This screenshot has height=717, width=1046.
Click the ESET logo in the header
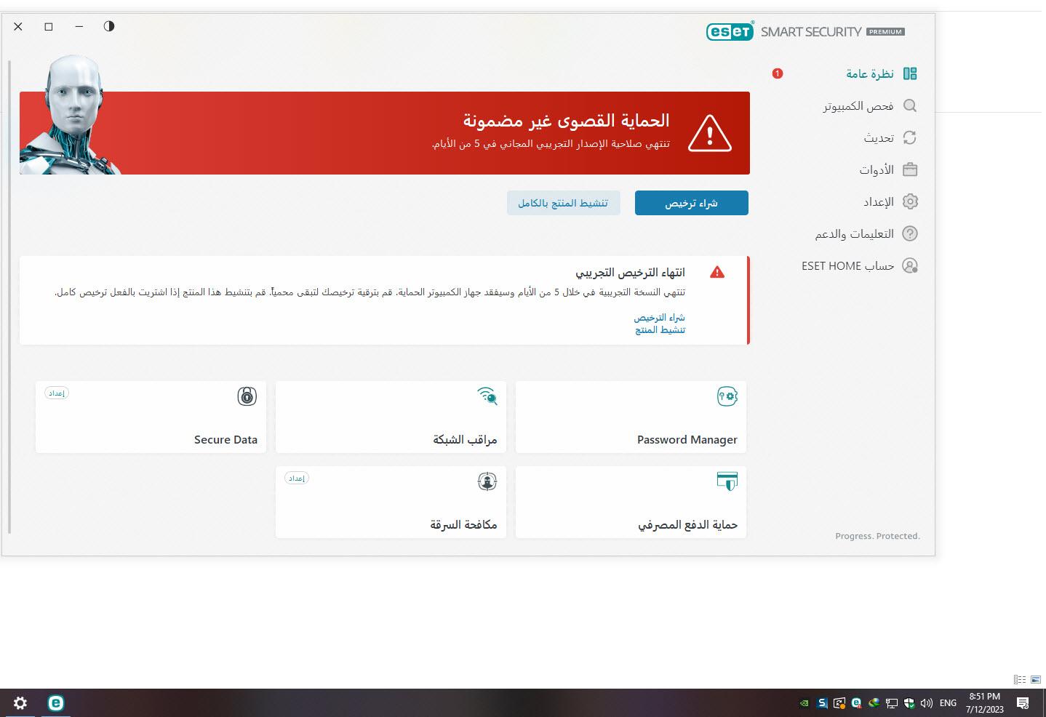(730, 31)
